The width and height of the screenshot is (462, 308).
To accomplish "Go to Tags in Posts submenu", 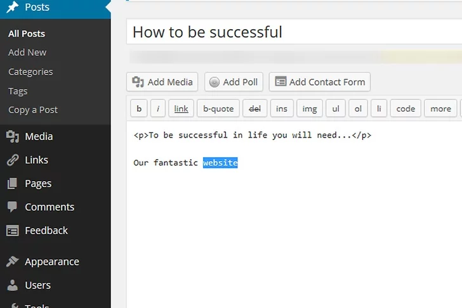I will click(x=18, y=91).
